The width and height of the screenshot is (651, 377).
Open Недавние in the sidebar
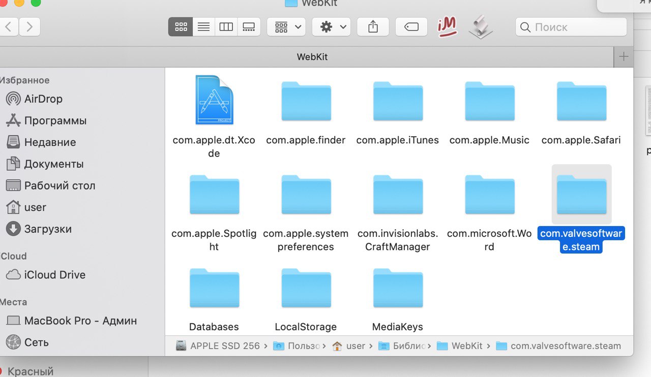coord(41,142)
